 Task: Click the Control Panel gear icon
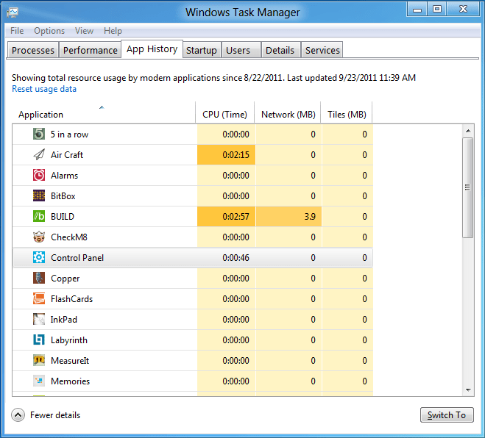(x=39, y=258)
